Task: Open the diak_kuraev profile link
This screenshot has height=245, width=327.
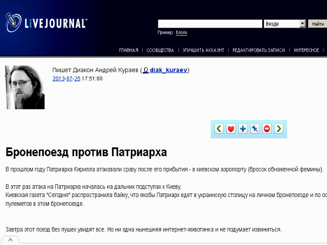Action: (x=169, y=70)
